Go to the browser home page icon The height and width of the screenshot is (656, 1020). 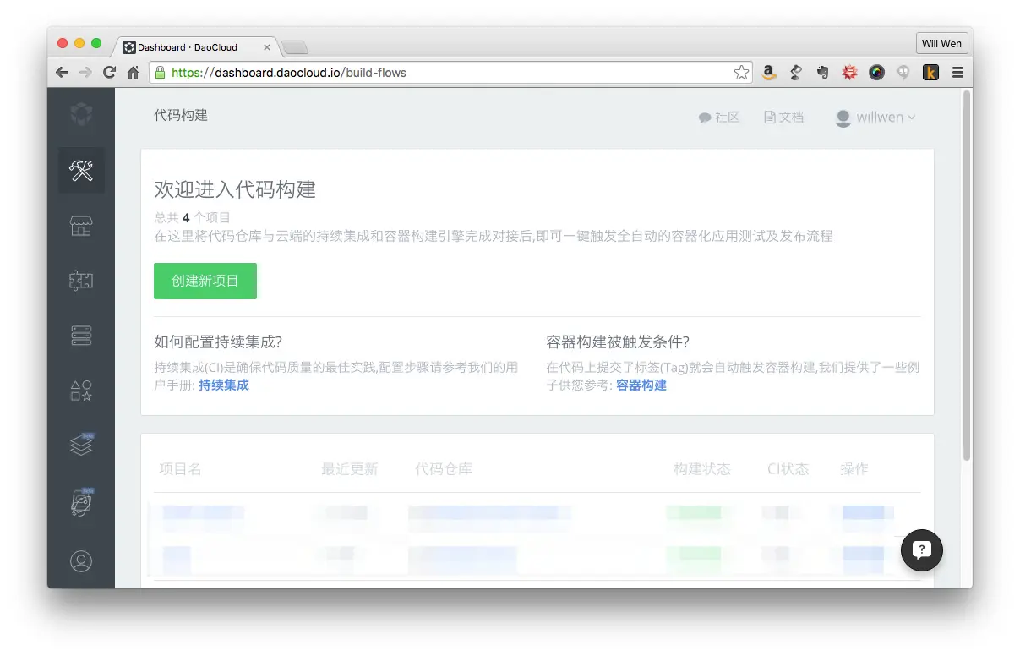pos(133,73)
